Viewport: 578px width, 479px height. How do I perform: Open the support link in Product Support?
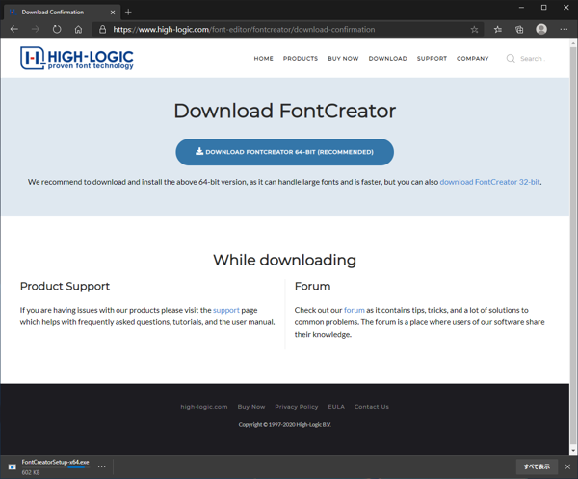[226, 310]
